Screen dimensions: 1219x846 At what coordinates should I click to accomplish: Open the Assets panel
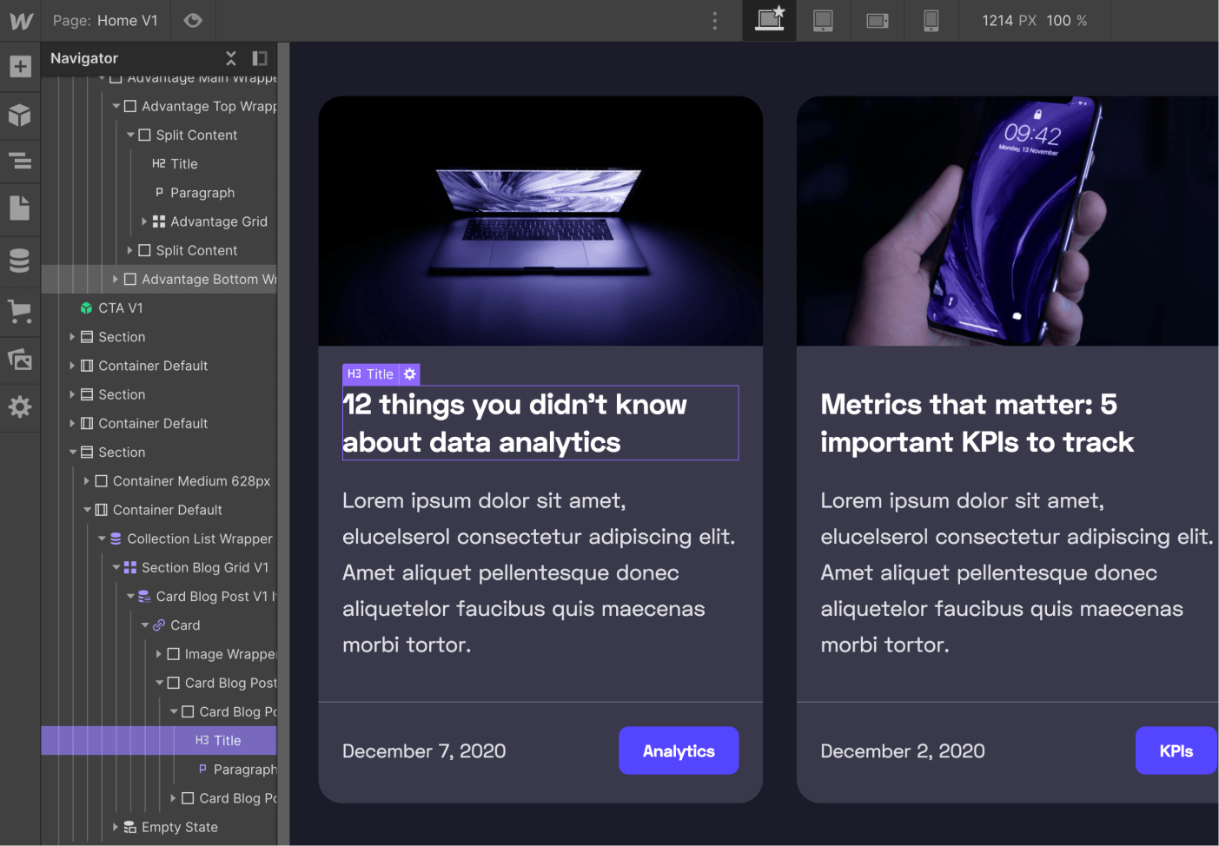(20, 359)
